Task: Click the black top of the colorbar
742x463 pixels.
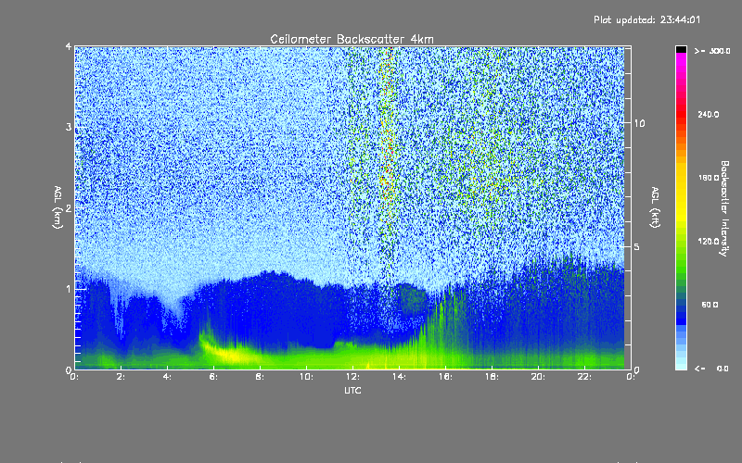Action: click(x=681, y=49)
